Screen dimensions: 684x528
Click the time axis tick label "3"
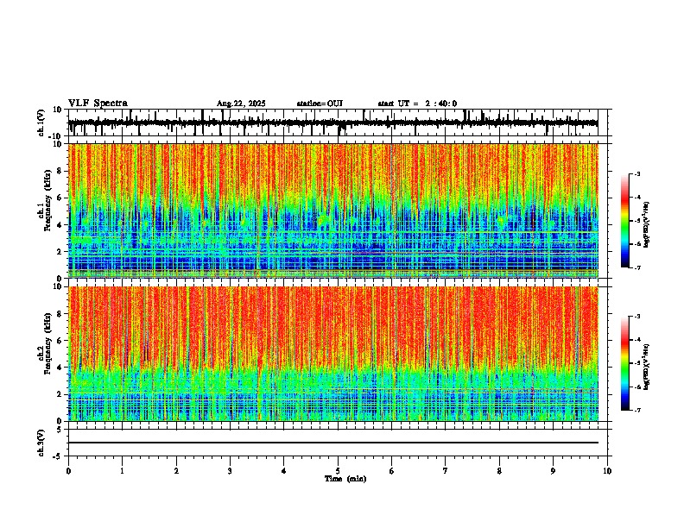[x=230, y=471]
